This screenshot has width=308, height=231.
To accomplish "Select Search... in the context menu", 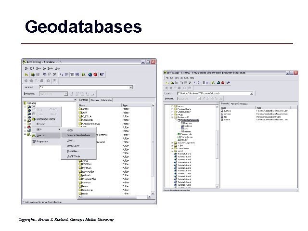I will (x=46, y=136).
